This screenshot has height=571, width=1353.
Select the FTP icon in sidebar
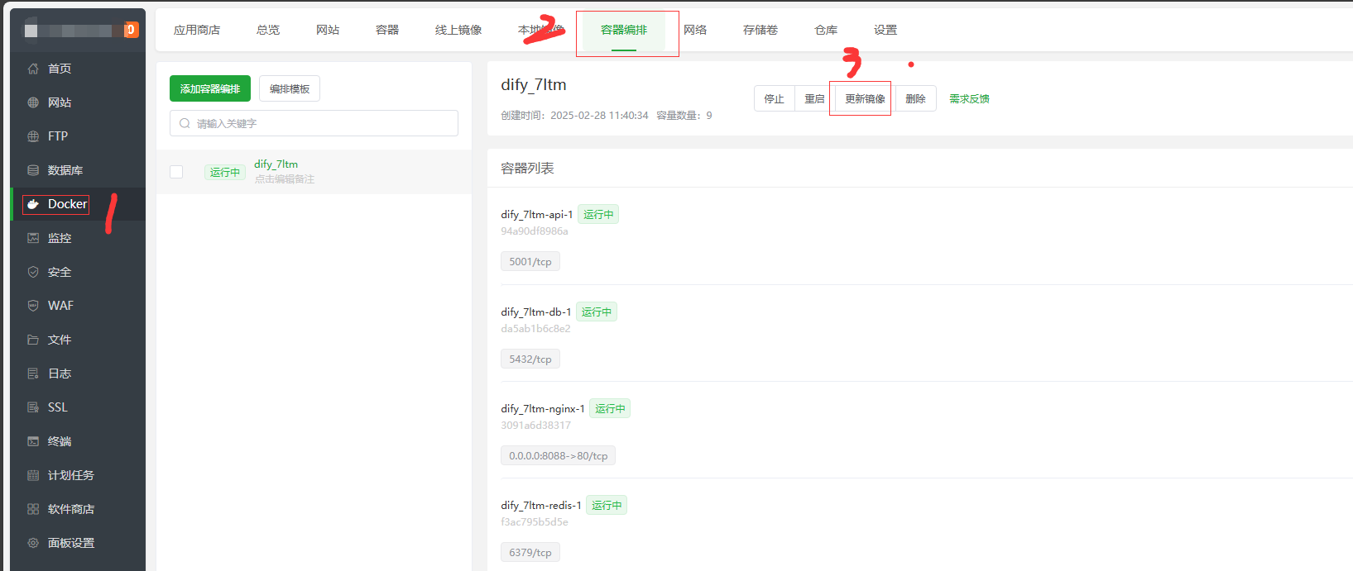click(33, 136)
